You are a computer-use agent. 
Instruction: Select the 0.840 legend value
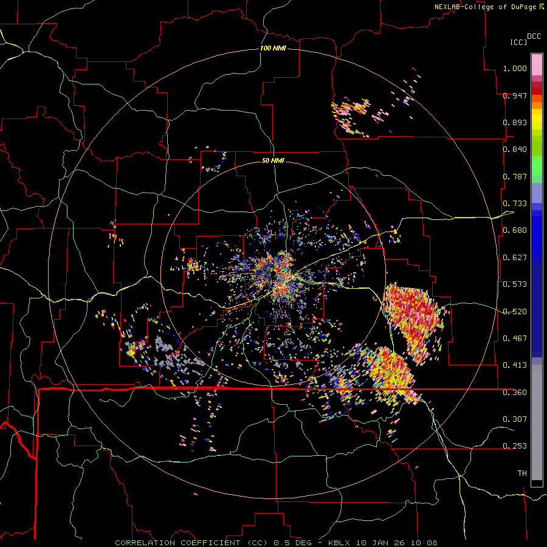[515, 150]
